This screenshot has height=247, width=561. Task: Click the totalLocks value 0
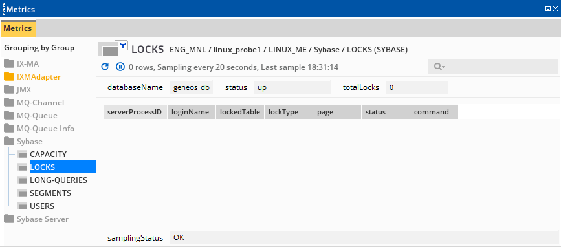(x=417, y=87)
